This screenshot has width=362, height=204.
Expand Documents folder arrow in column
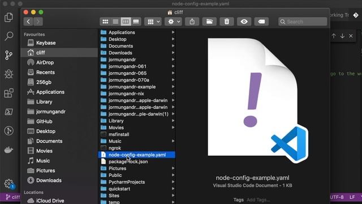coord(173,46)
